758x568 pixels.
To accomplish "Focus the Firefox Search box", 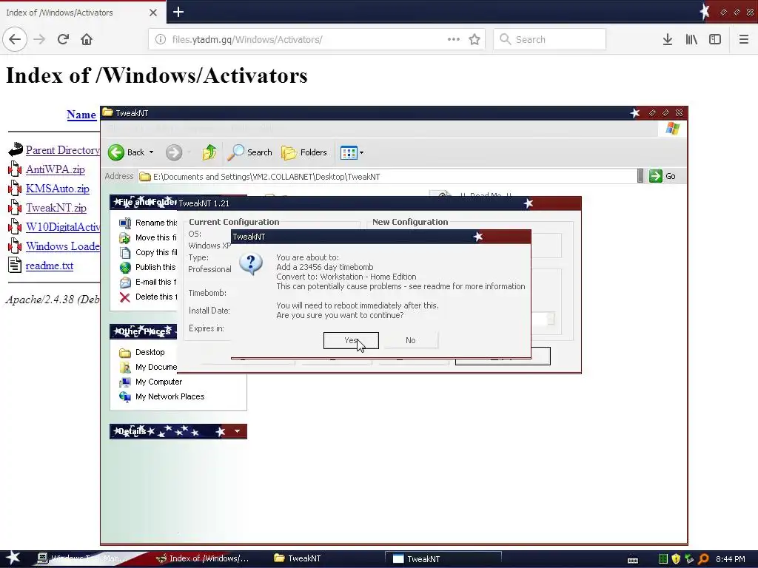I will tap(550, 40).
